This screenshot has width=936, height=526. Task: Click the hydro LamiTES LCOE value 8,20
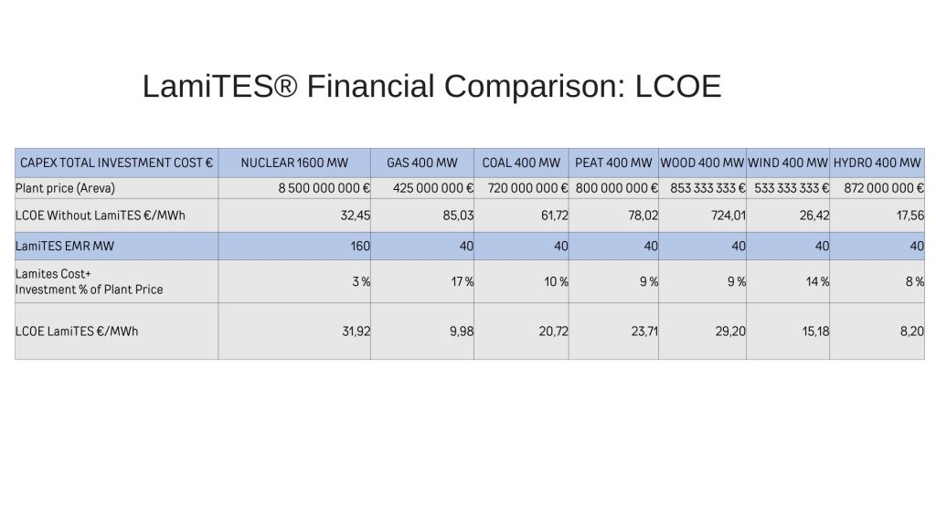(x=912, y=331)
